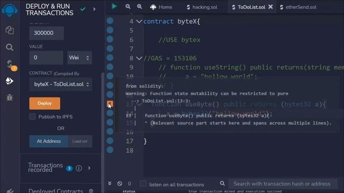Click the green Run script play icon

pos(114,6)
